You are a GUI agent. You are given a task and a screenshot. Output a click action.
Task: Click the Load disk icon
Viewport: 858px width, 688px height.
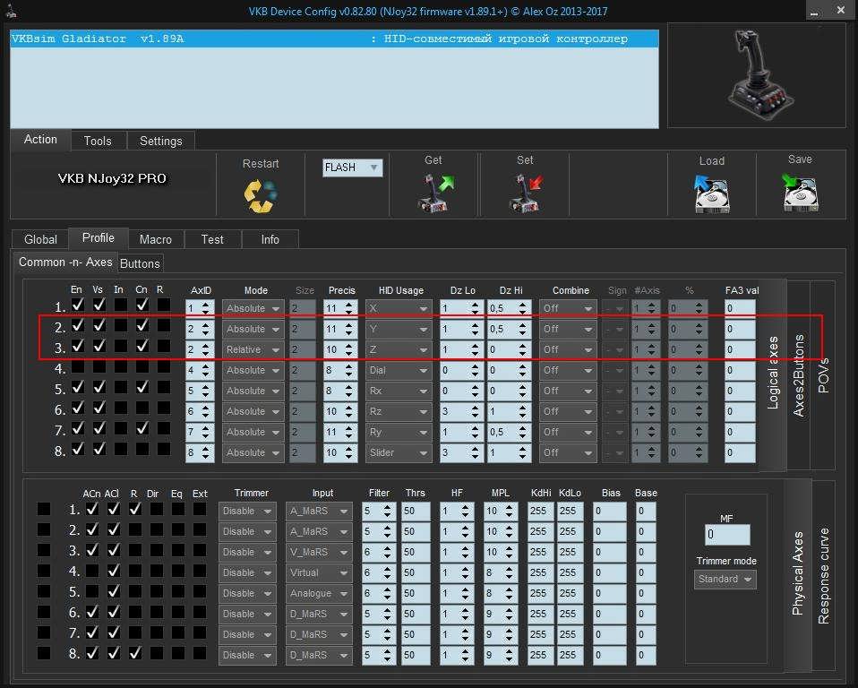pyautogui.click(x=711, y=193)
